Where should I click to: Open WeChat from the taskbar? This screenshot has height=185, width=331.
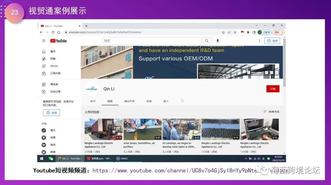[51, 158]
